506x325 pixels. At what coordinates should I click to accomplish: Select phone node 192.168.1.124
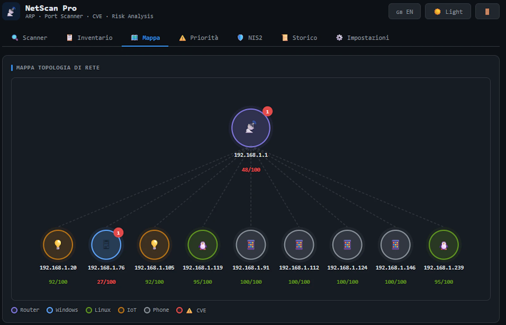click(347, 245)
